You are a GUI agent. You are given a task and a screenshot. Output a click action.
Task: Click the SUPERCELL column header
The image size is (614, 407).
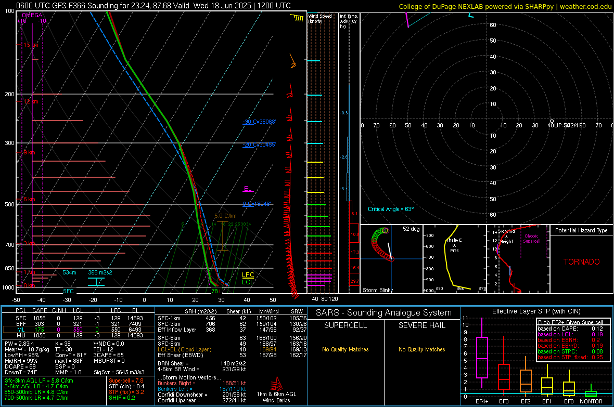coord(346,325)
